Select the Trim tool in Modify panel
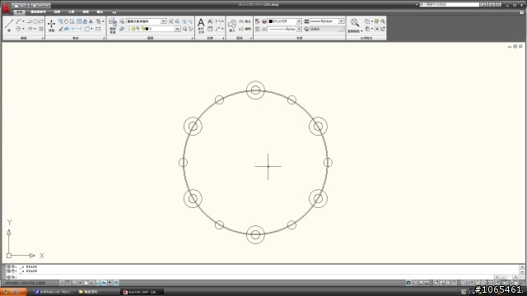Viewport: 527px width, 296px height. (x=73, y=29)
